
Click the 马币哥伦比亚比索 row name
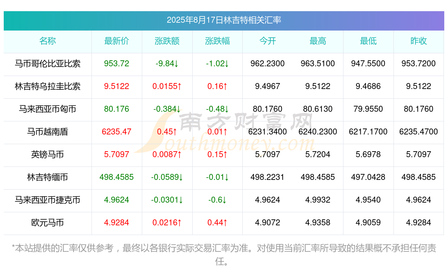47,64
